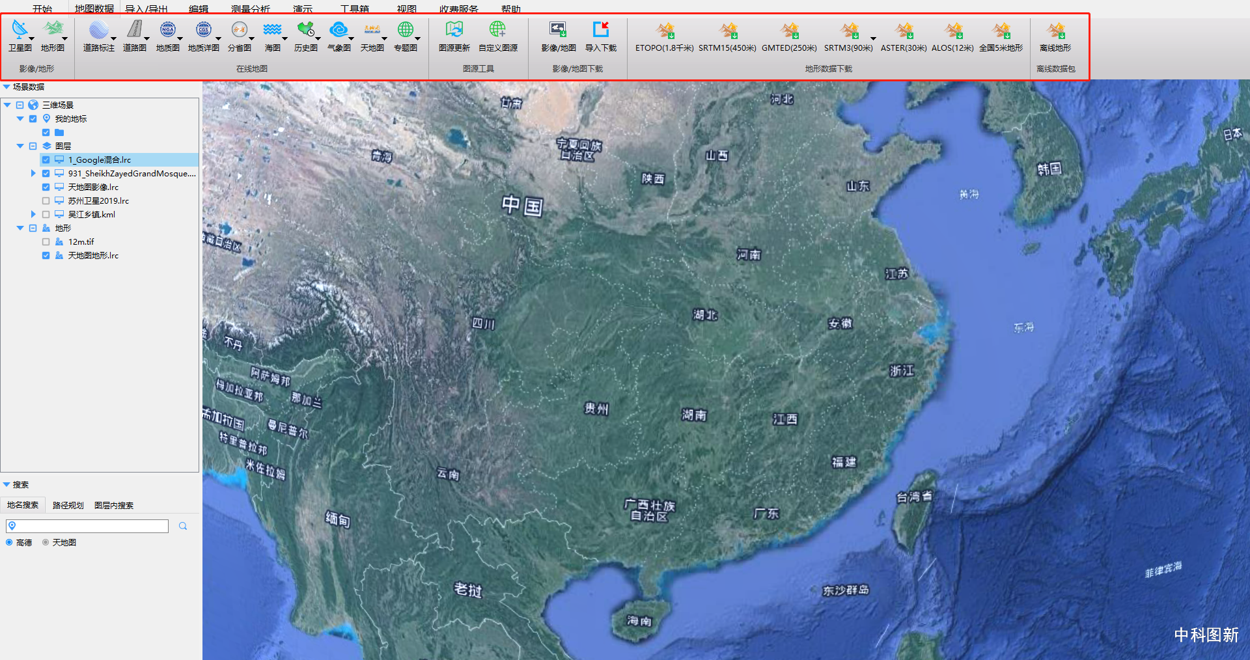Select the 高德 search radio button
The image size is (1250, 660).
tap(9, 542)
